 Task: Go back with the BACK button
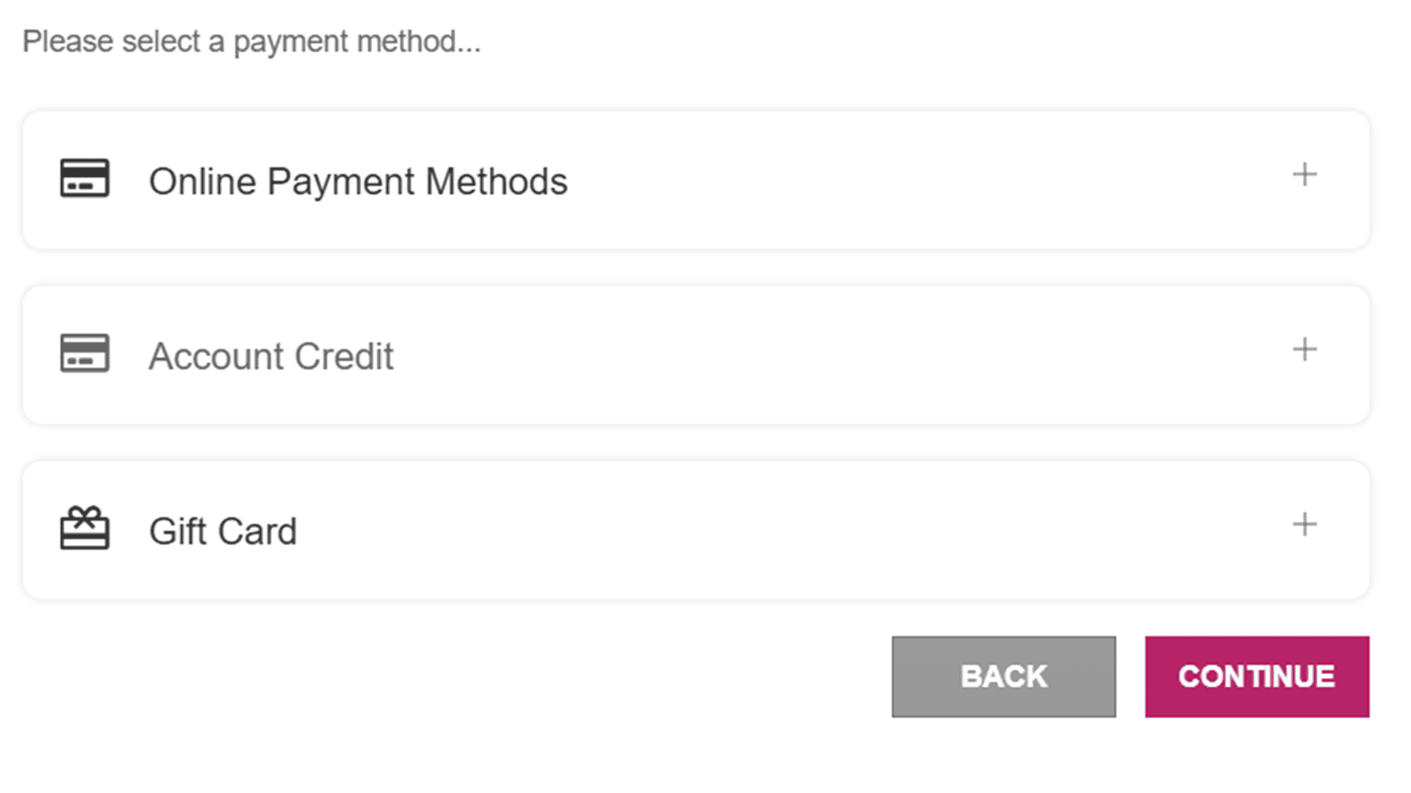(1003, 676)
